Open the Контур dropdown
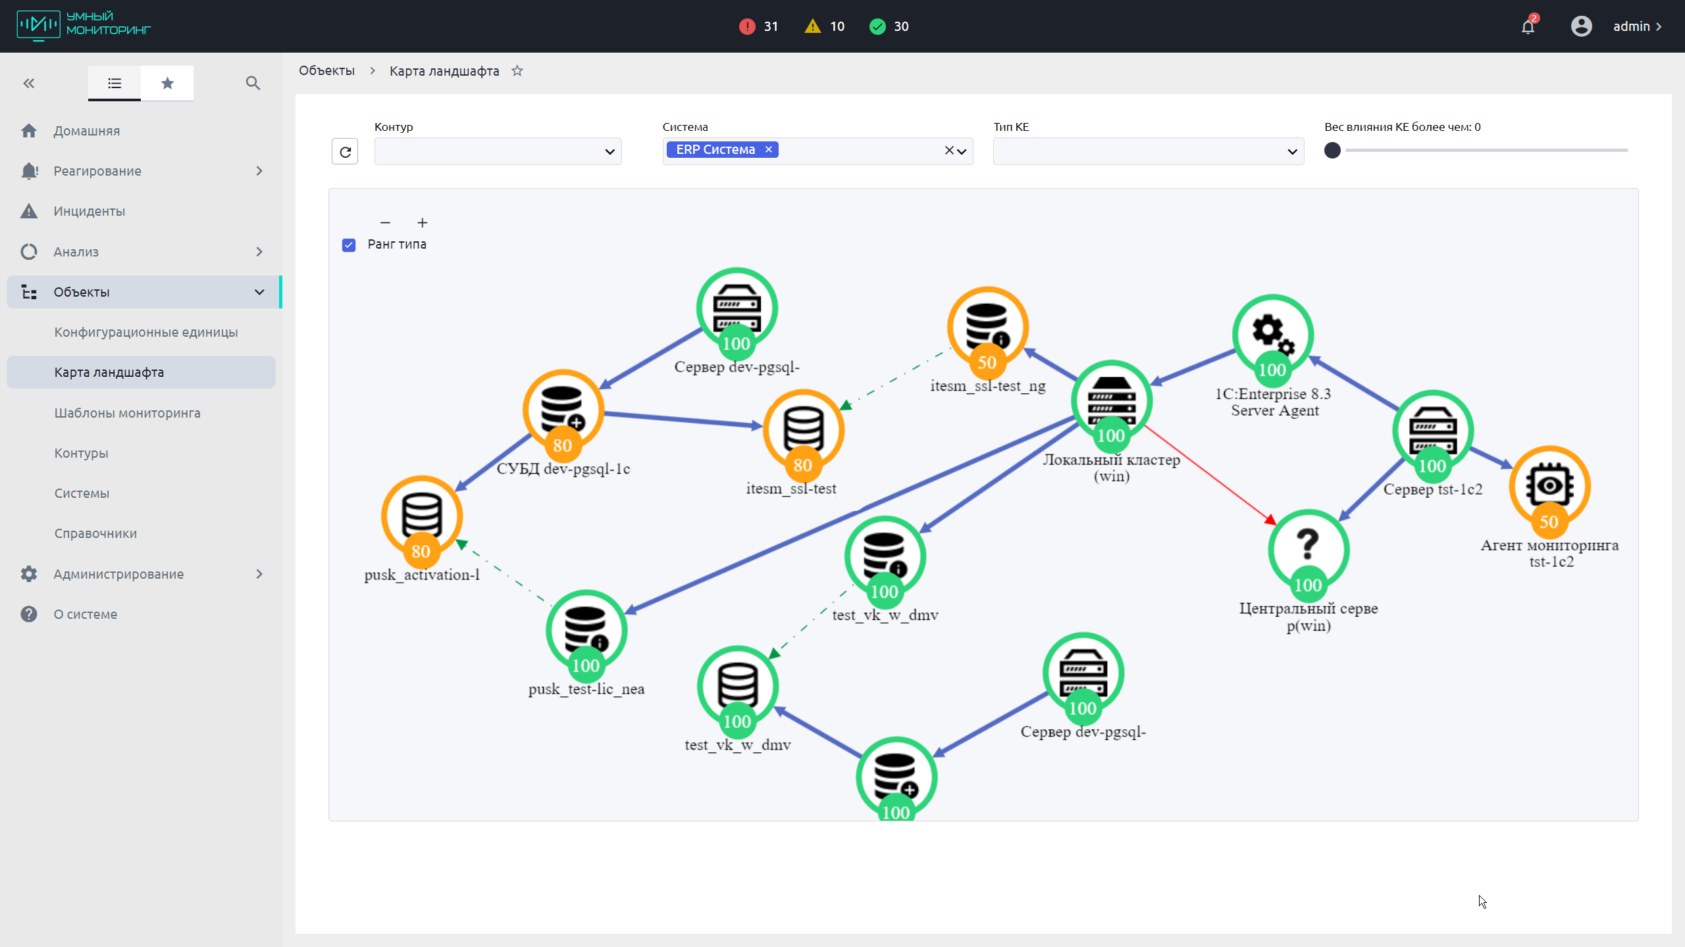The image size is (1685, 947). tap(498, 152)
